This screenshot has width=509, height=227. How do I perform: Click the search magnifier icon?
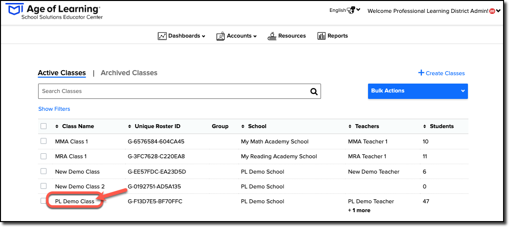314,91
